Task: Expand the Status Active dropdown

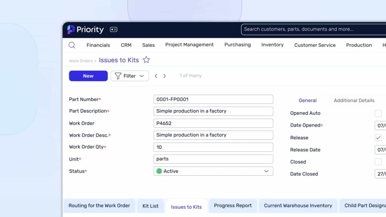Action: [213, 171]
